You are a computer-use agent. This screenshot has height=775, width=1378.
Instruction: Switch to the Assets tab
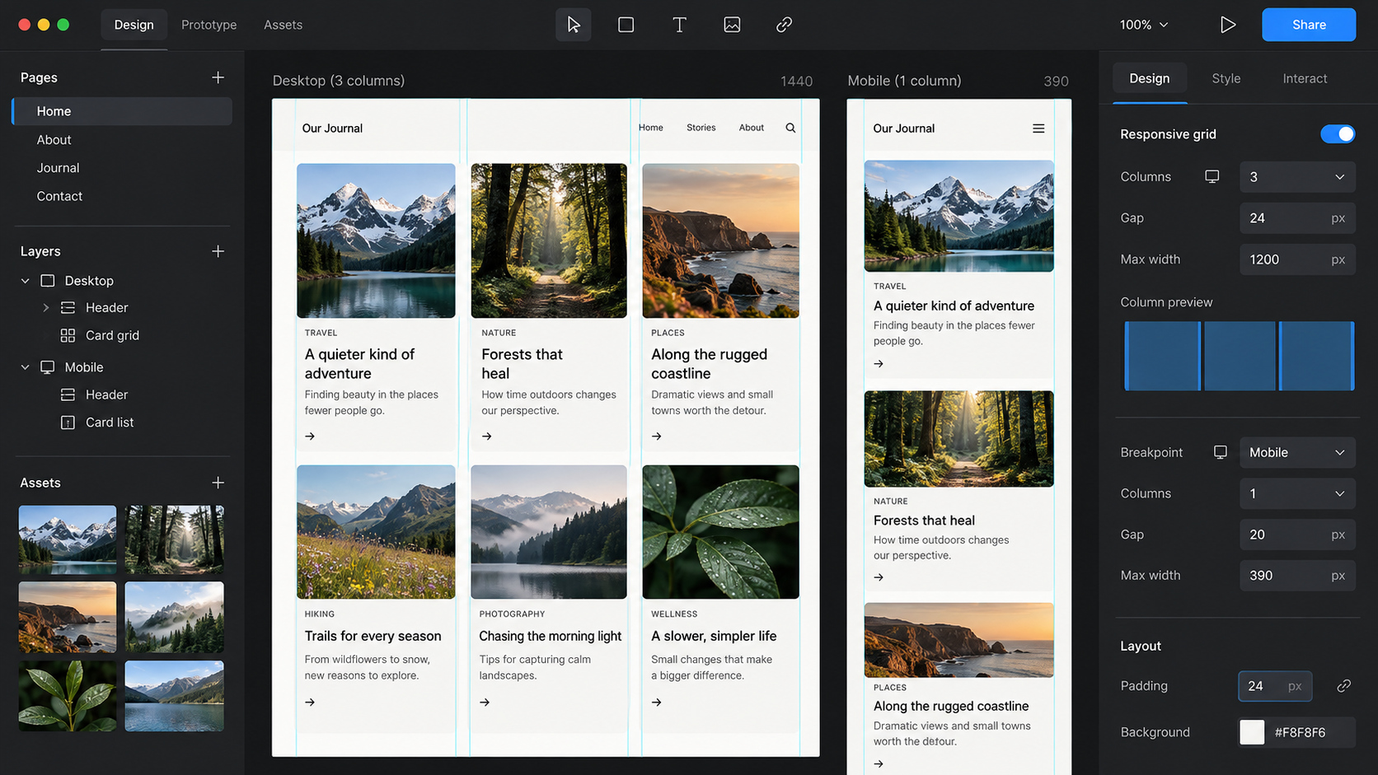(283, 25)
